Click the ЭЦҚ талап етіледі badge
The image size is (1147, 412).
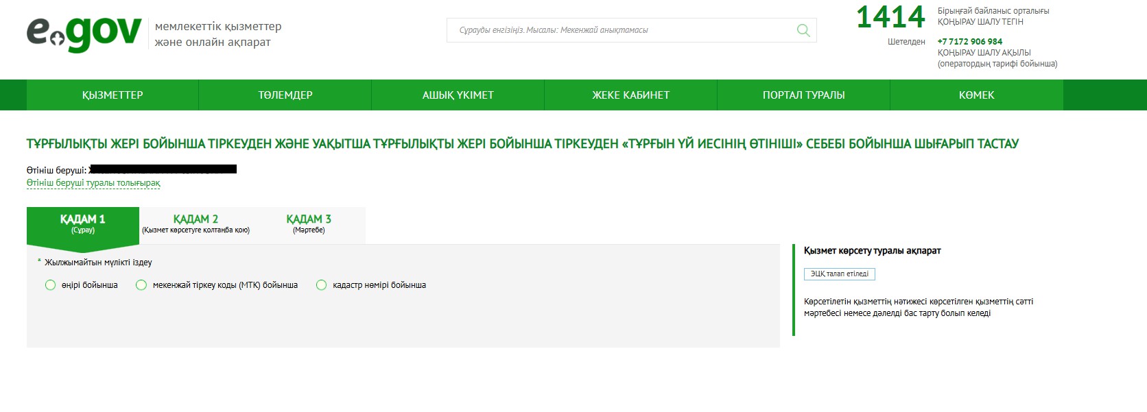[x=839, y=274]
